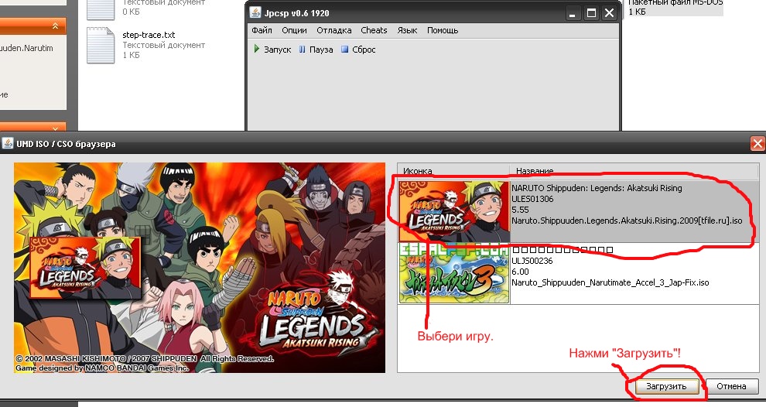Click the step-trace.txt file name label
766x407 pixels.
pos(149,35)
